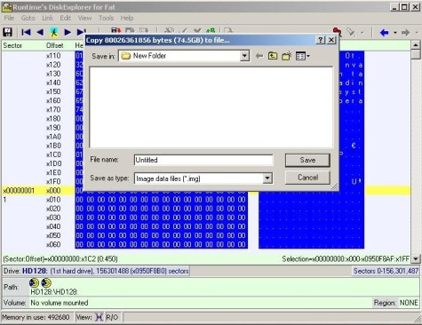Screen dimensions: 422x325
Task: Click the previous sector blue arrow
Action: tap(40, 32)
